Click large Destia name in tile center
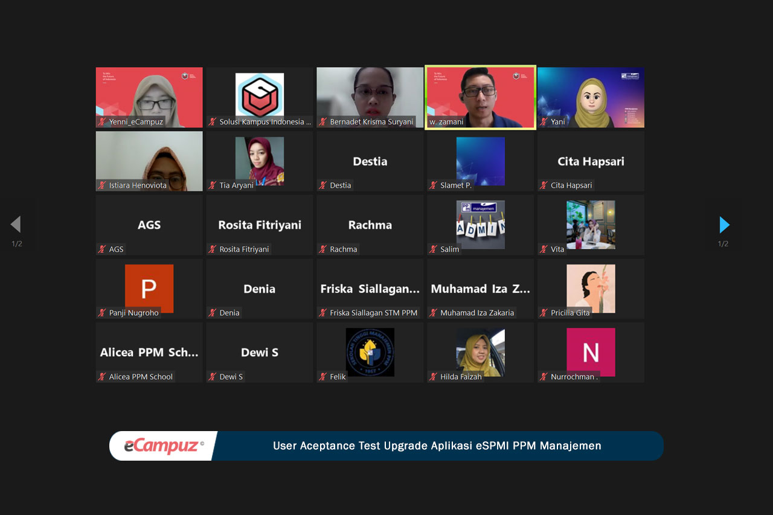773x515 pixels. [x=370, y=161]
